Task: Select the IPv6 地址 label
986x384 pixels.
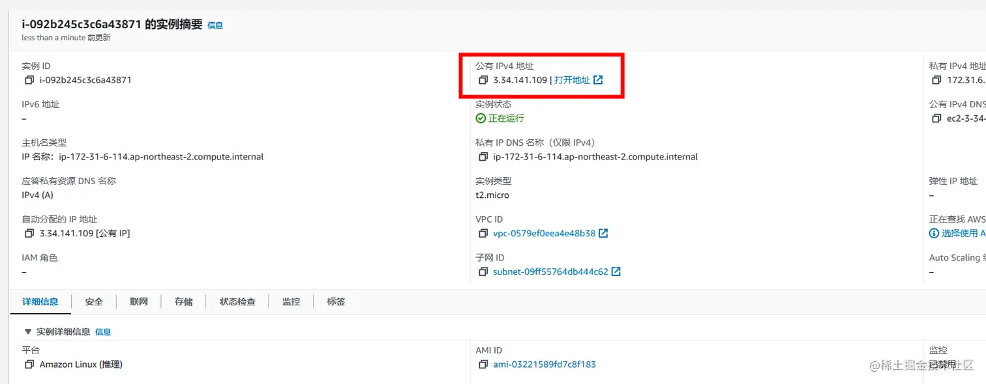Action: coord(40,104)
